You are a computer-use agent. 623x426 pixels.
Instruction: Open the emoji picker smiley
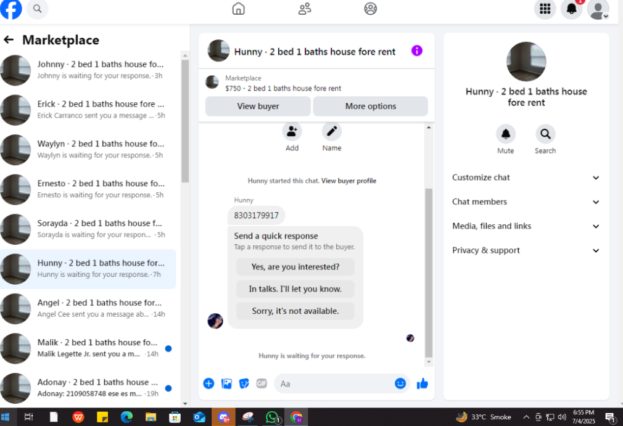pos(400,383)
